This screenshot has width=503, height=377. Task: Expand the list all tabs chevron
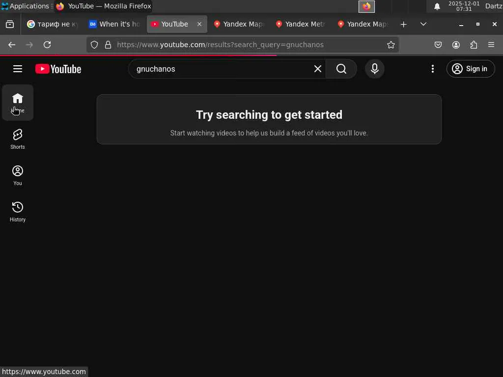coord(423,24)
